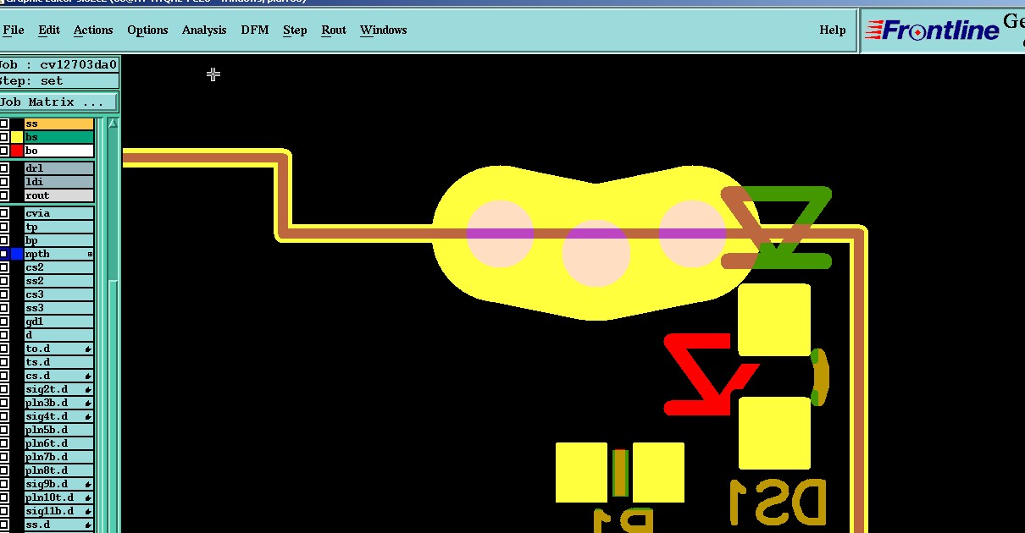Select the pln6t.d layer name
The image size is (1025, 533).
tap(58, 443)
